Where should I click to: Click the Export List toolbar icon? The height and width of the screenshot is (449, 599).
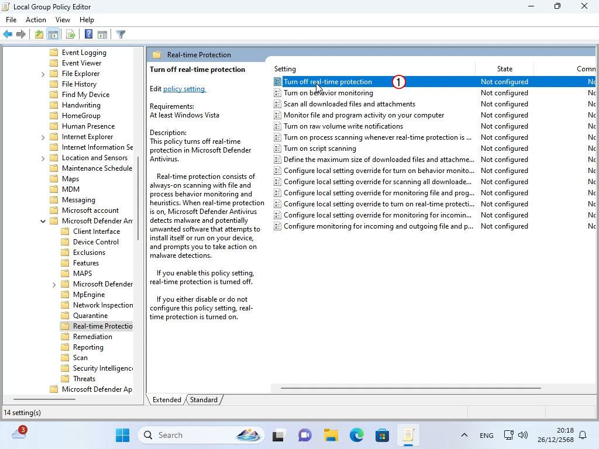(71, 34)
